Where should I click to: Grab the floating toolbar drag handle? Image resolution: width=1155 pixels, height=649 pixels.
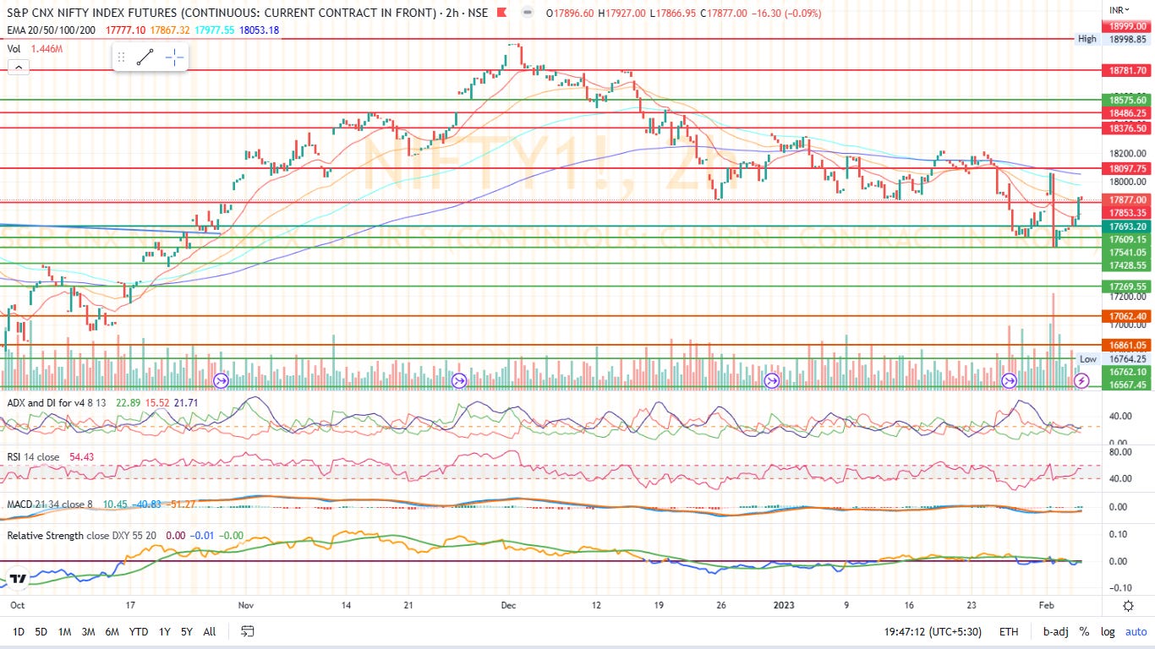pos(121,57)
